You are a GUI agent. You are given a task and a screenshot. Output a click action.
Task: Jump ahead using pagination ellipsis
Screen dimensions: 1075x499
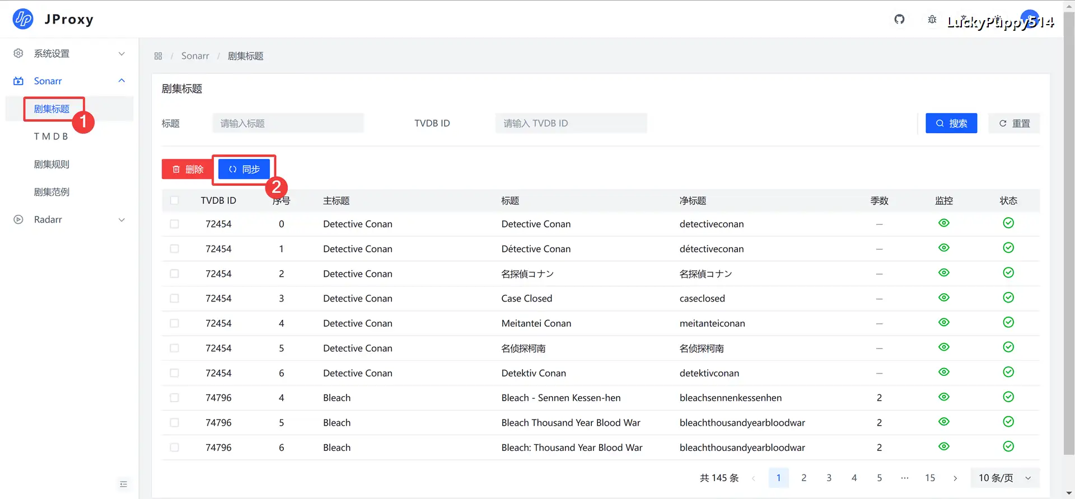(905, 478)
